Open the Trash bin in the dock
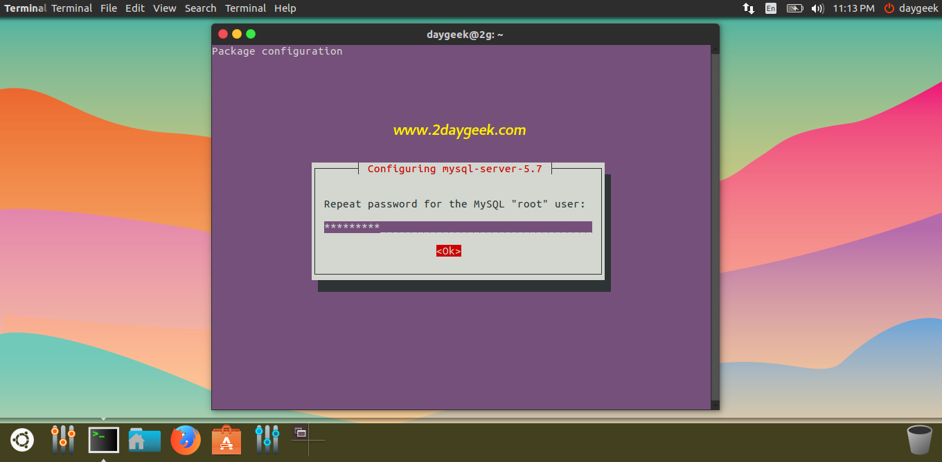The image size is (942, 462). pos(919,440)
